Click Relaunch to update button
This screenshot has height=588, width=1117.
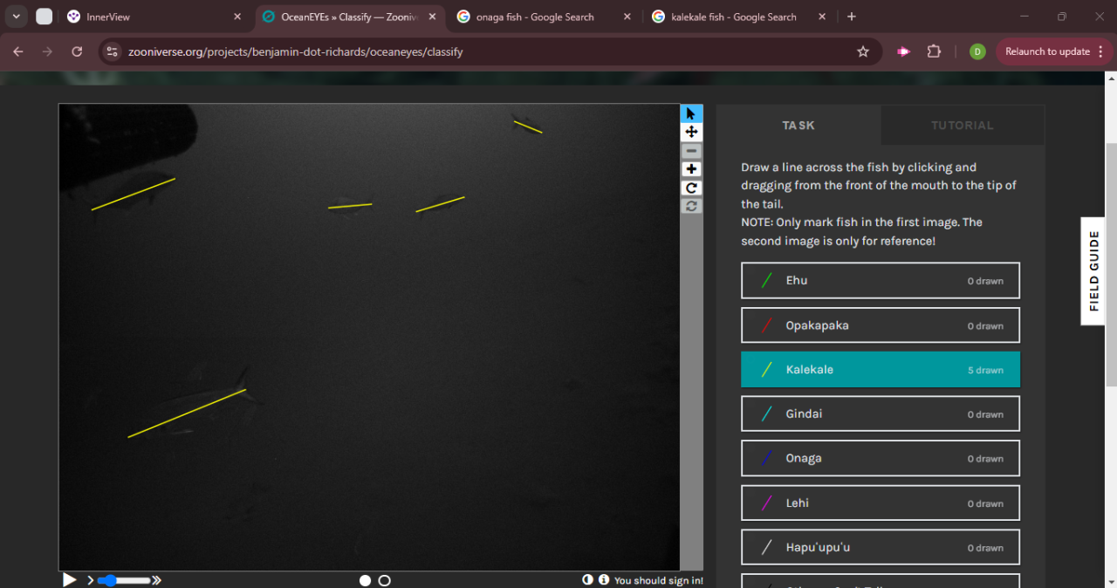point(1052,51)
